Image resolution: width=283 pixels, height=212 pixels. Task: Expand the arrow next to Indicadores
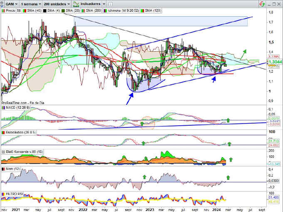[x=104, y=4]
